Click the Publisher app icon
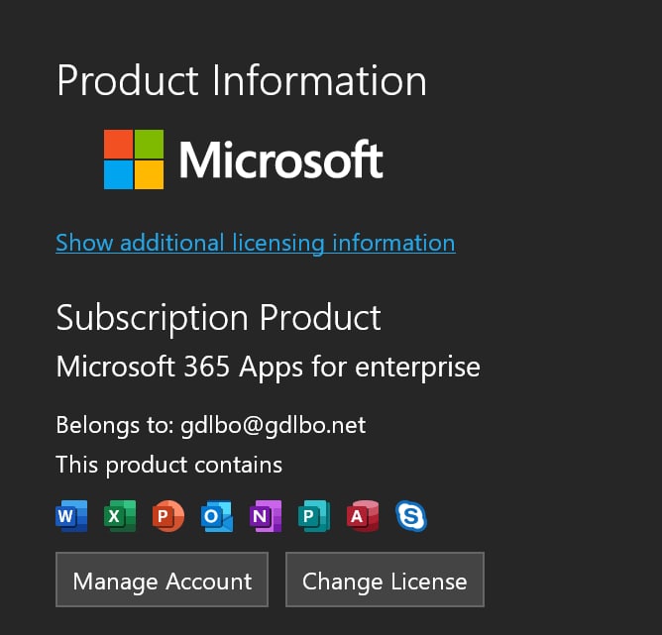This screenshot has height=635, width=662. point(314,515)
